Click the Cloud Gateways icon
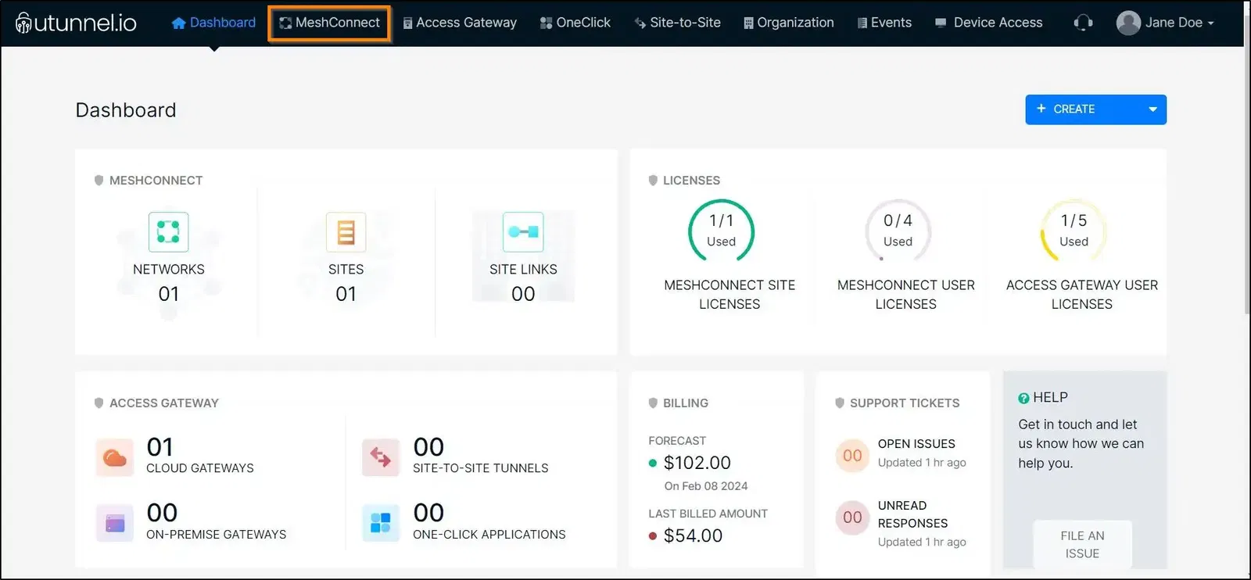The height and width of the screenshot is (580, 1251). 115,457
